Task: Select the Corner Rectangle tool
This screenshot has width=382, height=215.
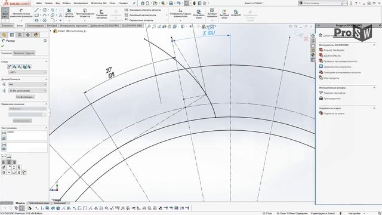Action: (36, 15)
